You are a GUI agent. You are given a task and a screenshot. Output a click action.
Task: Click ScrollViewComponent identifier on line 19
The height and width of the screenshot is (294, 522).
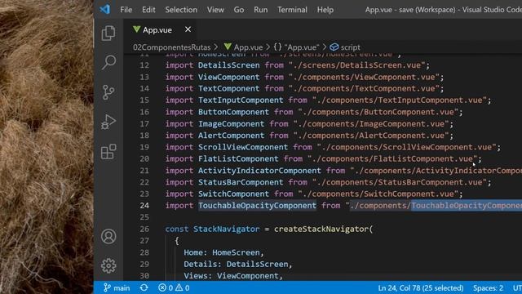click(243, 147)
